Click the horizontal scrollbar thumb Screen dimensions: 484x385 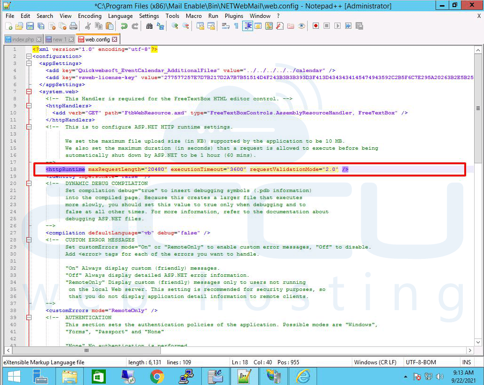click(87, 350)
